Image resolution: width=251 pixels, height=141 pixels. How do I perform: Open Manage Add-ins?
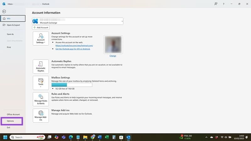click(x=41, y=116)
